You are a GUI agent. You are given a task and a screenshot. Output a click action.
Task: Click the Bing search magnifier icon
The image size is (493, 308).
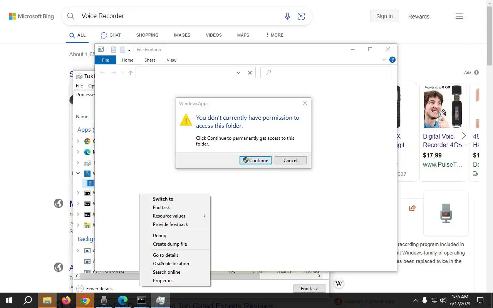pos(71,16)
